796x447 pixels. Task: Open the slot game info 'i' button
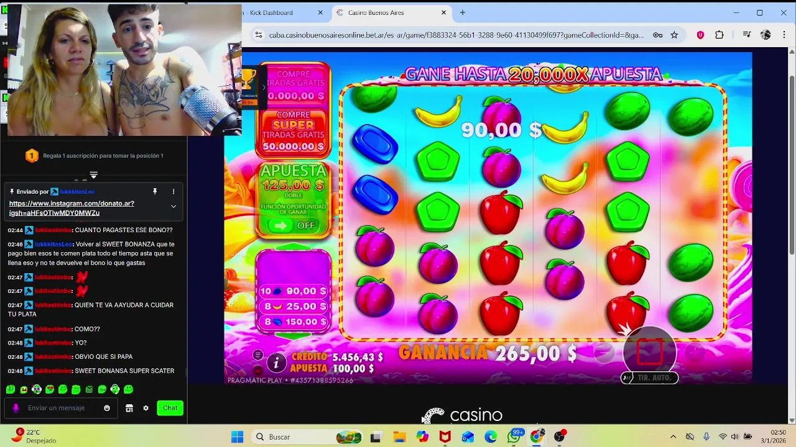point(276,362)
